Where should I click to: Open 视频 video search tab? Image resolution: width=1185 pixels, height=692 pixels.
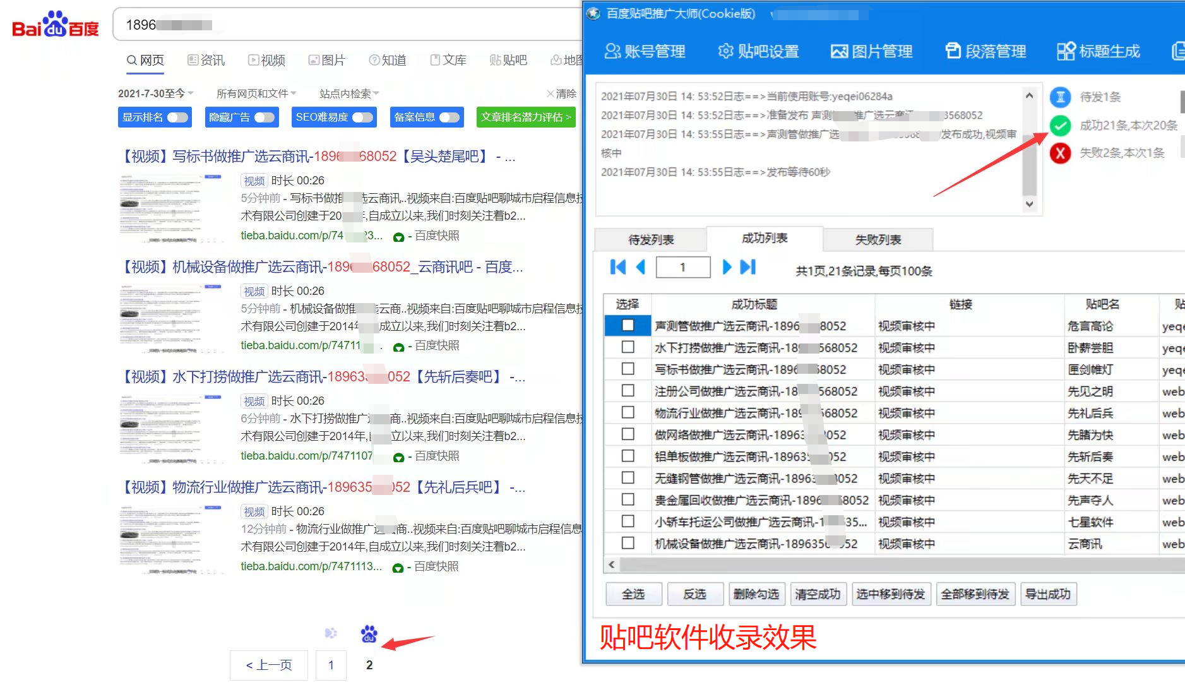[x=266, y=60]
